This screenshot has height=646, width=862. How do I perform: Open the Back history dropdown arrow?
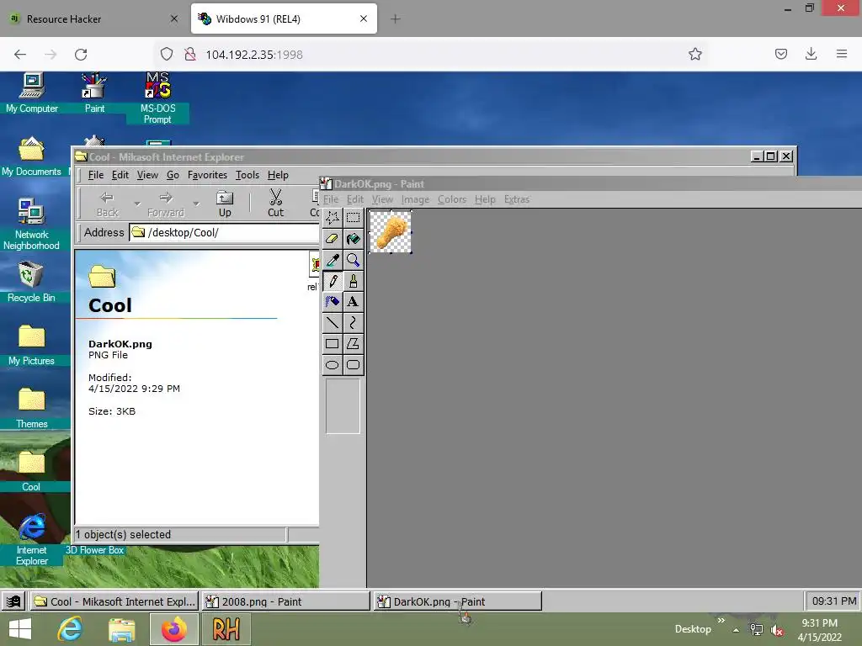pos(137,204)
